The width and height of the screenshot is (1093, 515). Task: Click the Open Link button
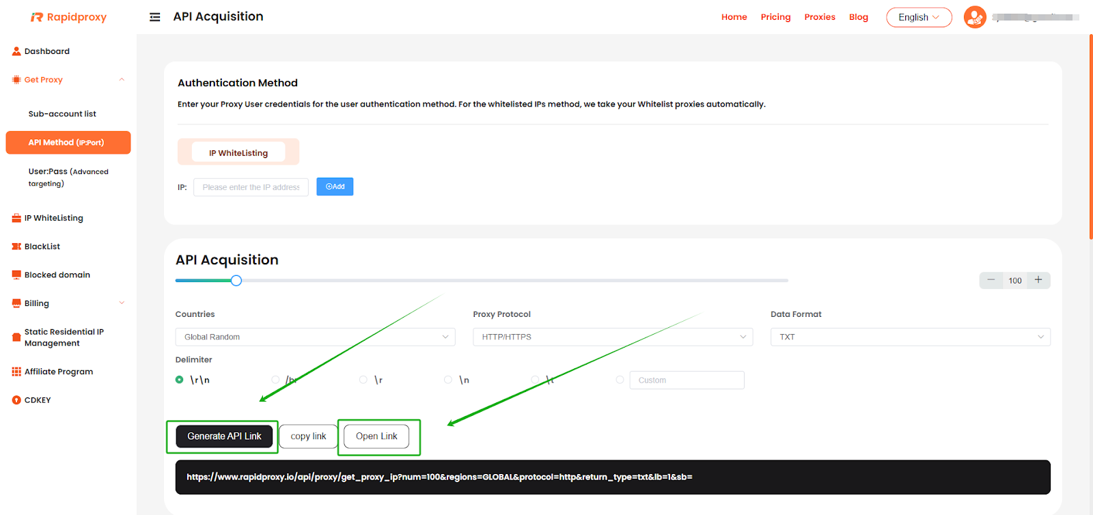click(376, 436)
